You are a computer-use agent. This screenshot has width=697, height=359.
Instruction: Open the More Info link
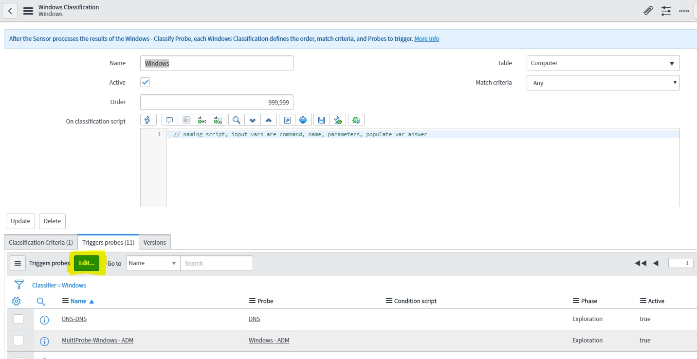click(x=427, y=39)
